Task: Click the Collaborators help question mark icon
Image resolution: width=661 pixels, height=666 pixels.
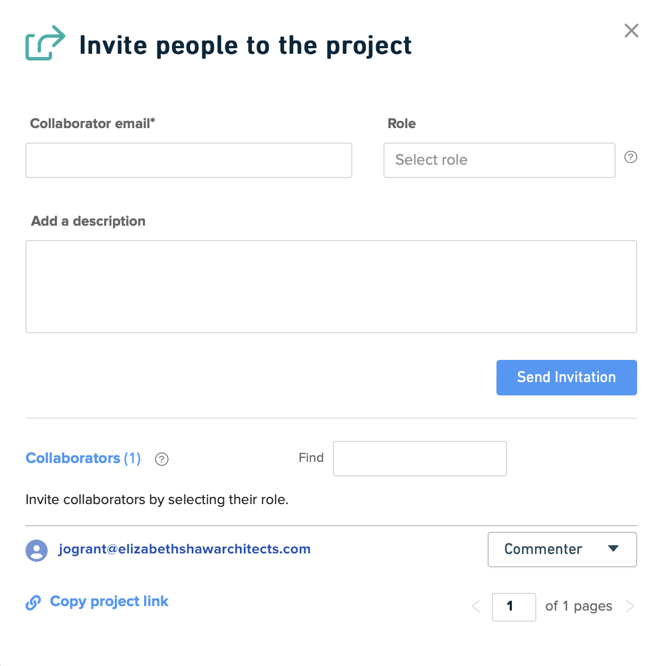Action: click(162, 459)
